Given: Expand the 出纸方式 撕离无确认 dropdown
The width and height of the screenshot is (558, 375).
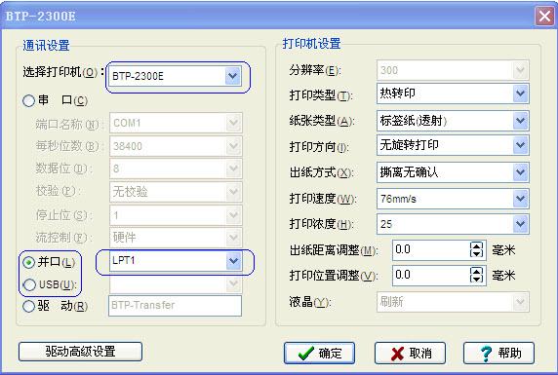Looking at the screenshot, I should [x=520, y=172].
